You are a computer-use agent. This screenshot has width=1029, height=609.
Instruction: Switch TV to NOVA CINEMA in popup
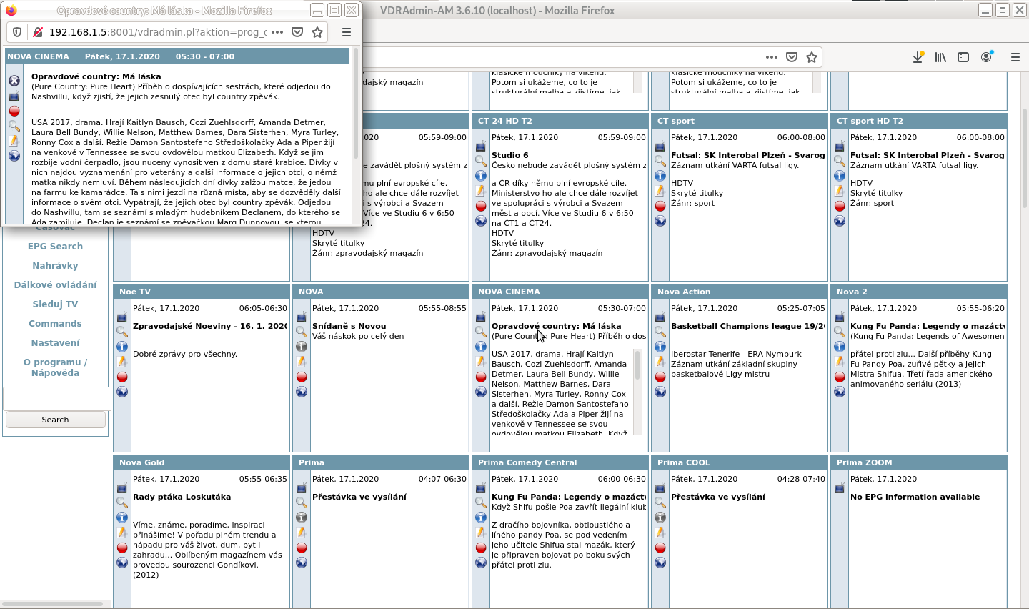(14, 96)
